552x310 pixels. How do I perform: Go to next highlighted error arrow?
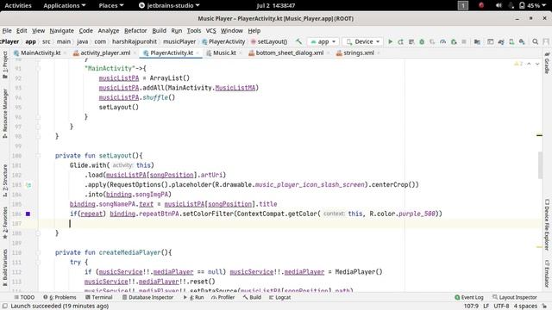click(537, 64)
